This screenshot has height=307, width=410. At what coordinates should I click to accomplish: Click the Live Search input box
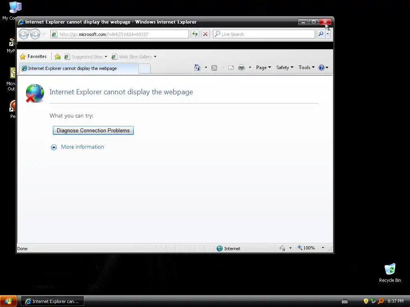coord(264,34)
